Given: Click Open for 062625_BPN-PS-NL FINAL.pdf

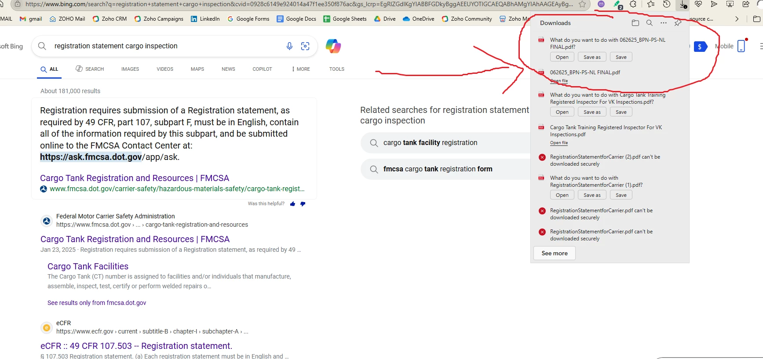Looking at the screenshot, I should (562, 57).
